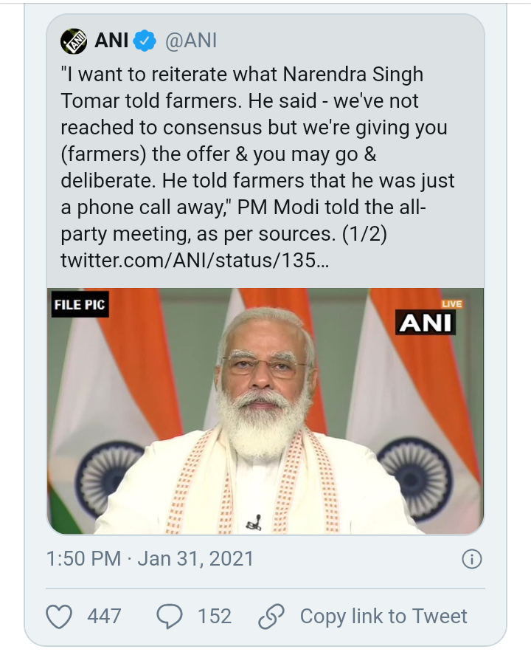
Task: Click the lapel microphone in the photo
Action: (x=254, y=524)
